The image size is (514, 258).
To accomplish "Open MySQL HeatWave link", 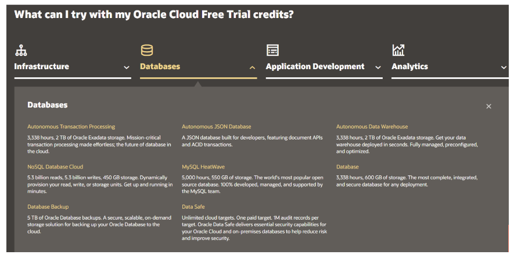I will pyautogui.click(x=203, y=167).
